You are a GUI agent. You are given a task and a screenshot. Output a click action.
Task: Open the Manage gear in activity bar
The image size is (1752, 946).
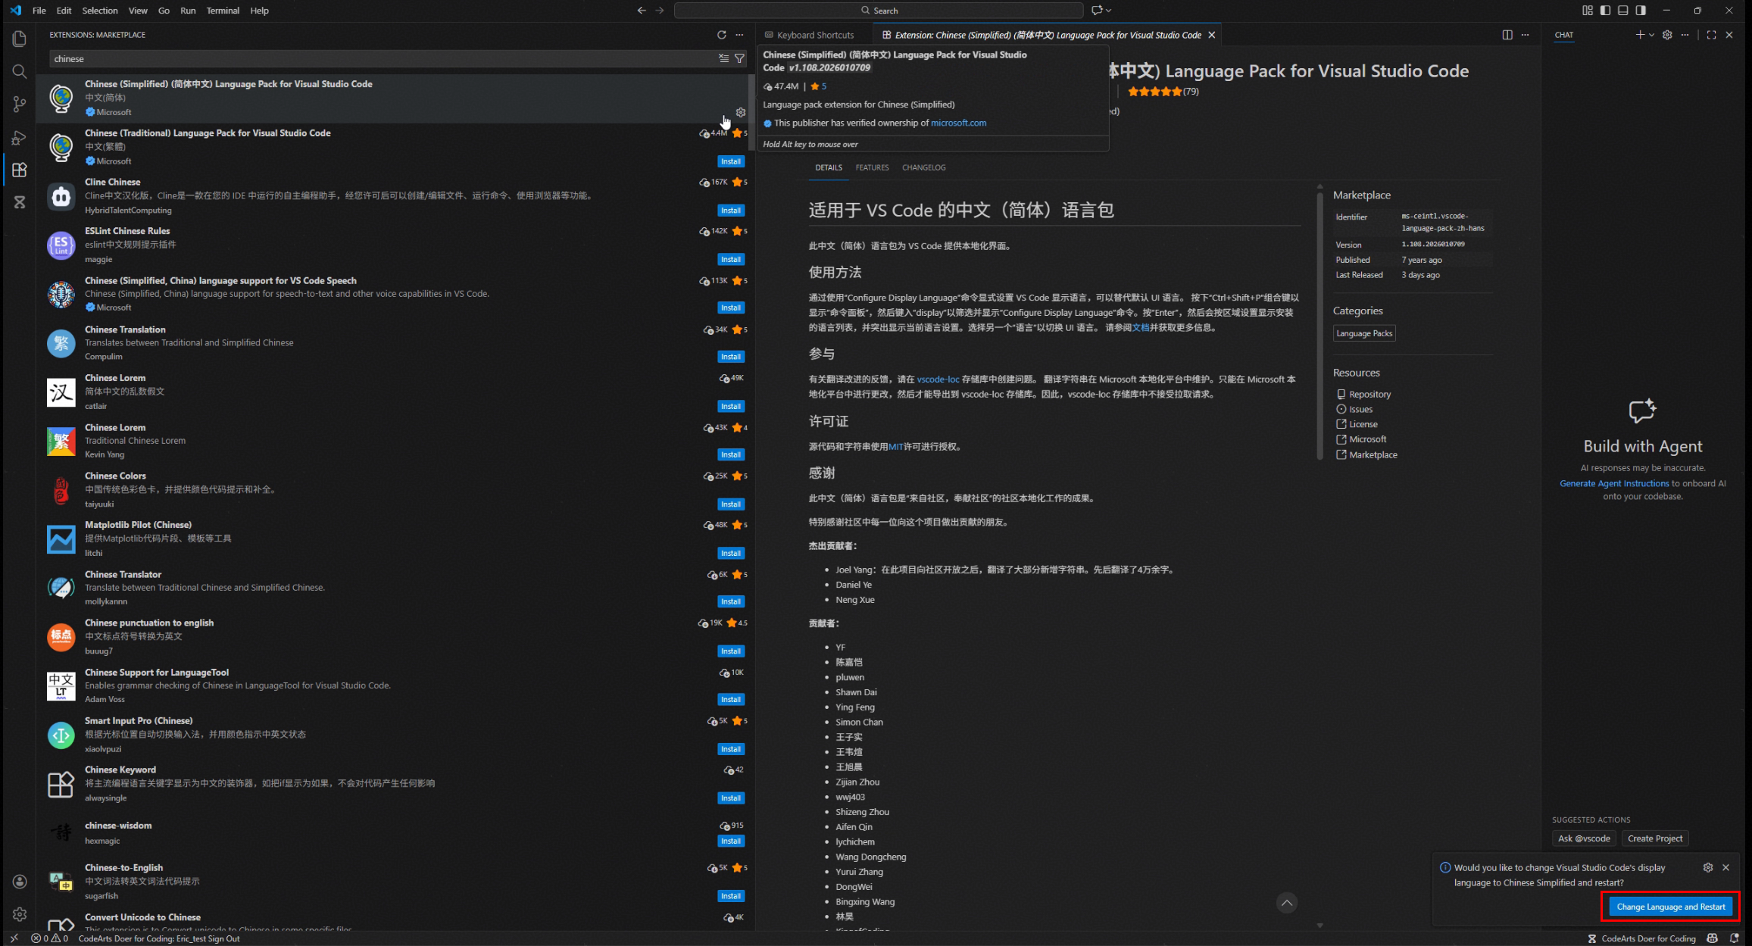pos(20,914)
